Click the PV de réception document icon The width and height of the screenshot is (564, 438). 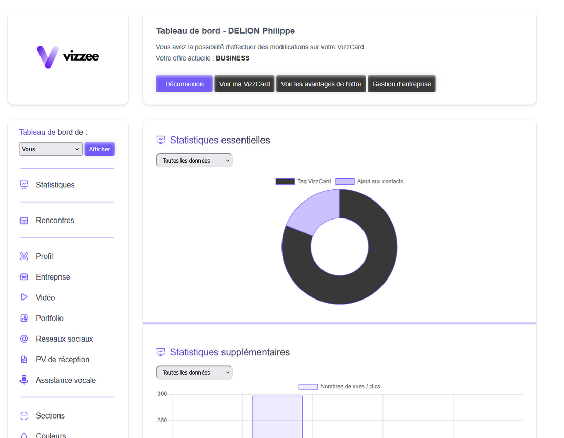pos(24,360)
